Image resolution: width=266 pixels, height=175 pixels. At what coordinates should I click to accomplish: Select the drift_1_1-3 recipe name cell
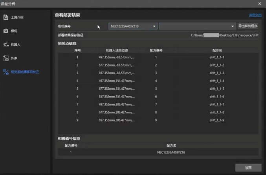coord(217,73)
